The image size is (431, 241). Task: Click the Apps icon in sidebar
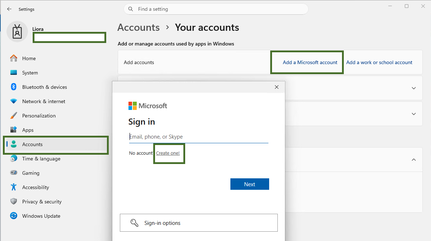click(x=14, y=130)
